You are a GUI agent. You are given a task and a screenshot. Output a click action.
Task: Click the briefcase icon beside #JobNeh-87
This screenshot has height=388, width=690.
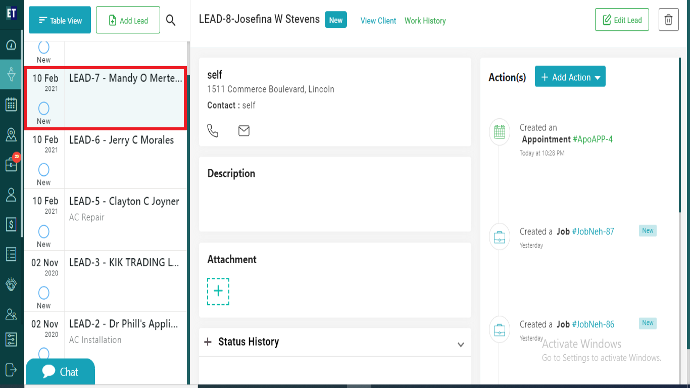pyautogui.click(x=499, y=236)
